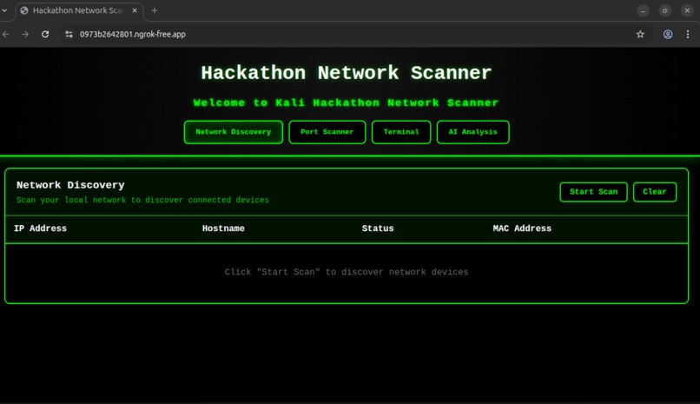Close the Hackathon Network Scanner tab
This screenshot has height=404, width=700.
pyautogui.click(x=135, y=10)
